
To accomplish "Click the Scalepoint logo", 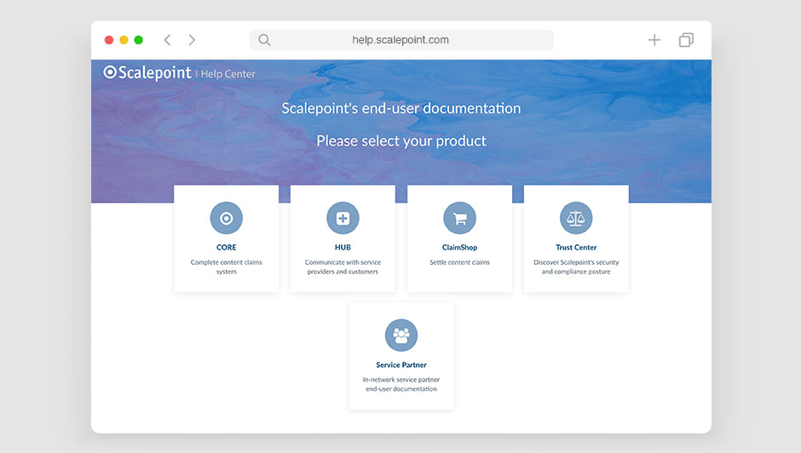I will (x=147, y=72).
